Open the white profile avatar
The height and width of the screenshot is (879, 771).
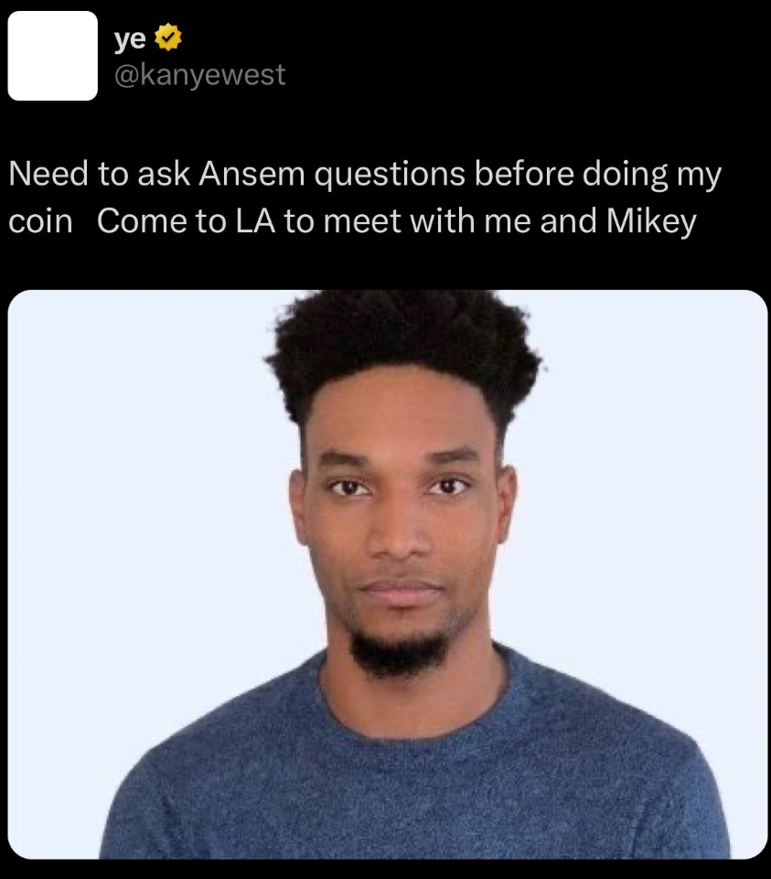point(53,56)
